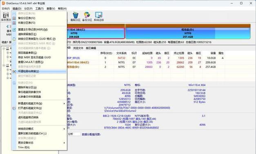Click the 分析 button

pos(73,134)
